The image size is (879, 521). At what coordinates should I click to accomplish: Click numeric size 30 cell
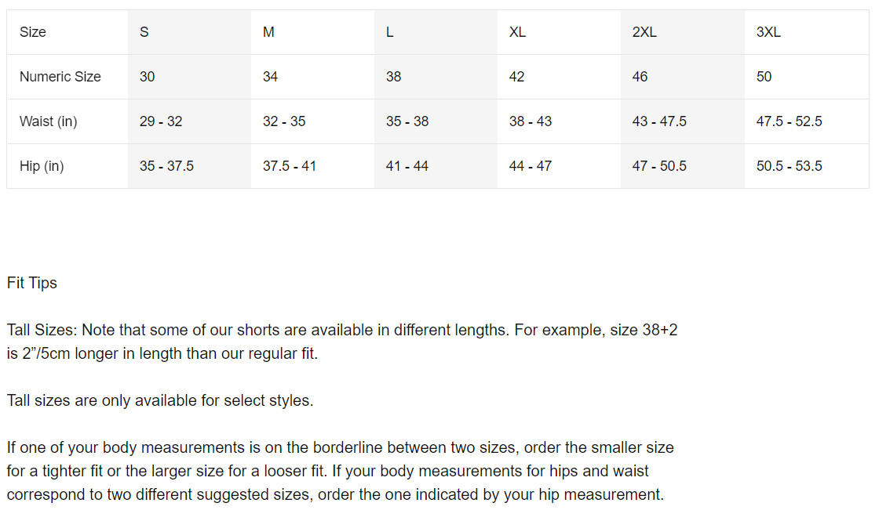point(148,77)
